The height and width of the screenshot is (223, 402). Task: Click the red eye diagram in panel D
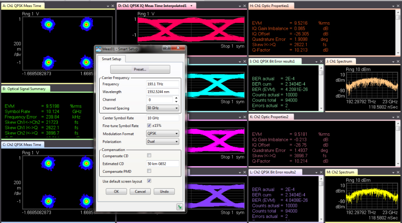(191, 30)
